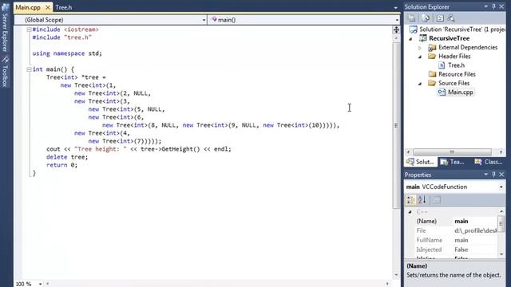
Task: Collapse the Source Files node
Action: [420, 84]
